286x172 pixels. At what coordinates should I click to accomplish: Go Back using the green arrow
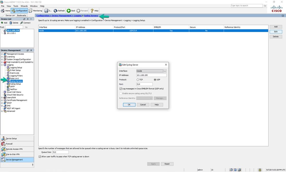pos(71,11)
